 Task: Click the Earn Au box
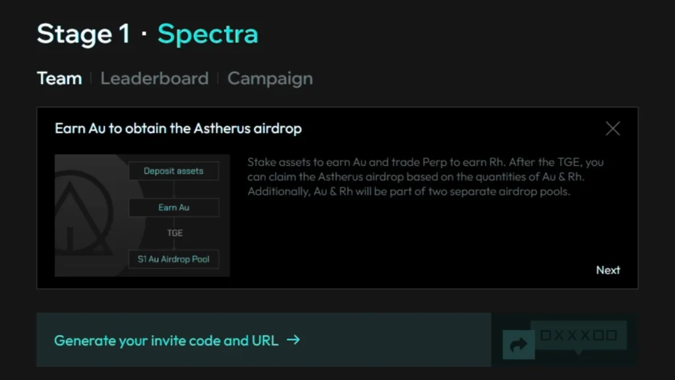coord(173,208)
